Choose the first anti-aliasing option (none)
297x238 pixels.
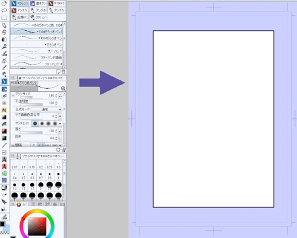(x=35, y=123)
